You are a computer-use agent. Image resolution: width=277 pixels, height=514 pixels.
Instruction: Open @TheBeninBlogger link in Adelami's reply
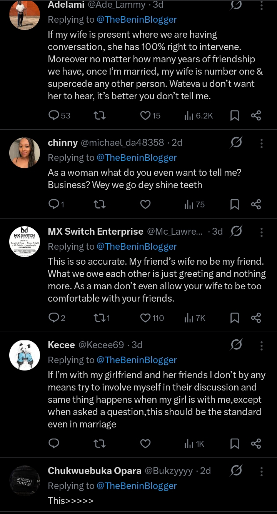tap(136, 20)
